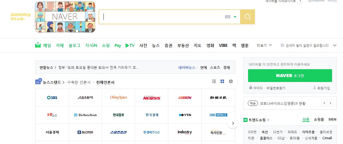Open the 부동산 menu item
This screenshot has width=343, height=144.
point(183,46)
